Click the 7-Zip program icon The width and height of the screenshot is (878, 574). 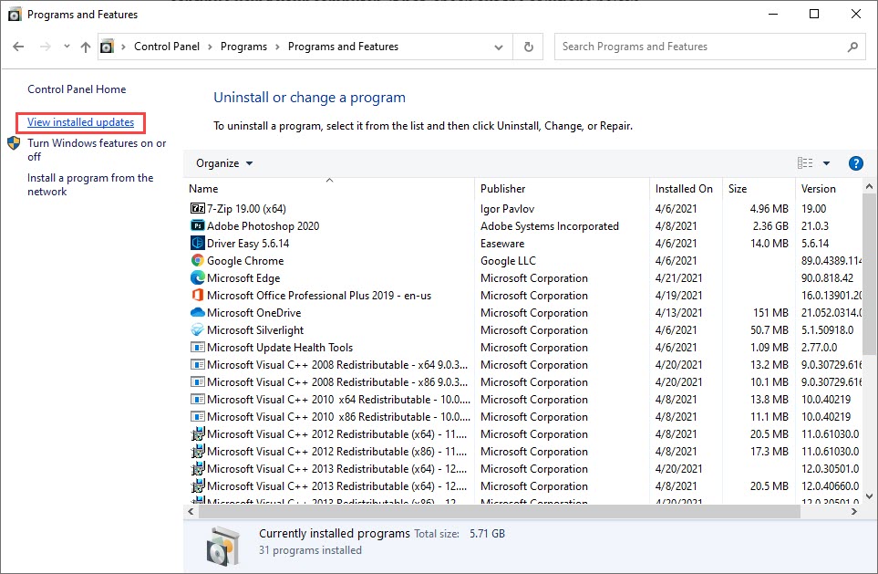coord(197,209)
